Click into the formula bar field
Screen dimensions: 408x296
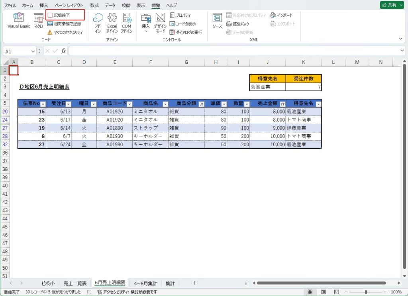pyautogui.click(x=235, y=51)
